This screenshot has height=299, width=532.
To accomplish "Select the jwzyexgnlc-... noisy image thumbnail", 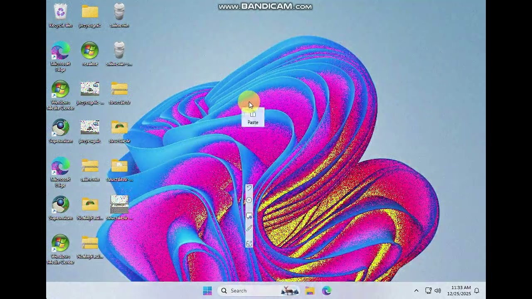I will pyautogui.click(x=90, y=93).
